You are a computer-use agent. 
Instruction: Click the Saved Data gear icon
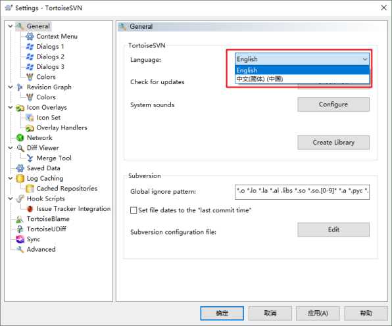click(20, 168)
